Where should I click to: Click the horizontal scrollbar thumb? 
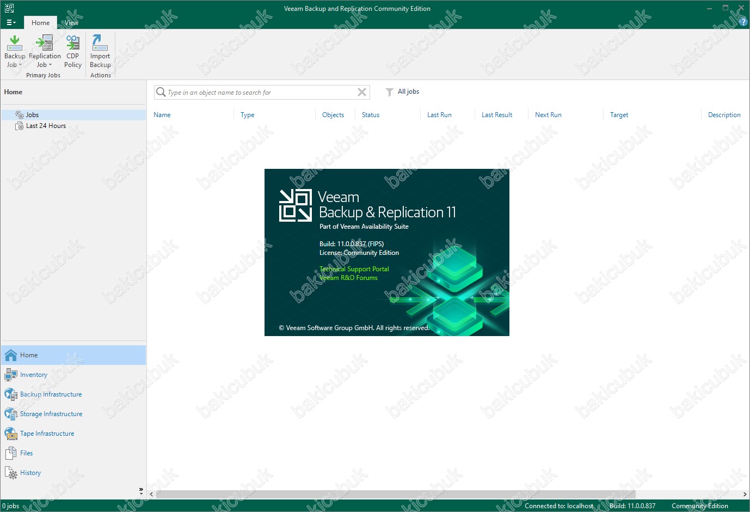click(x=396, y=495)
